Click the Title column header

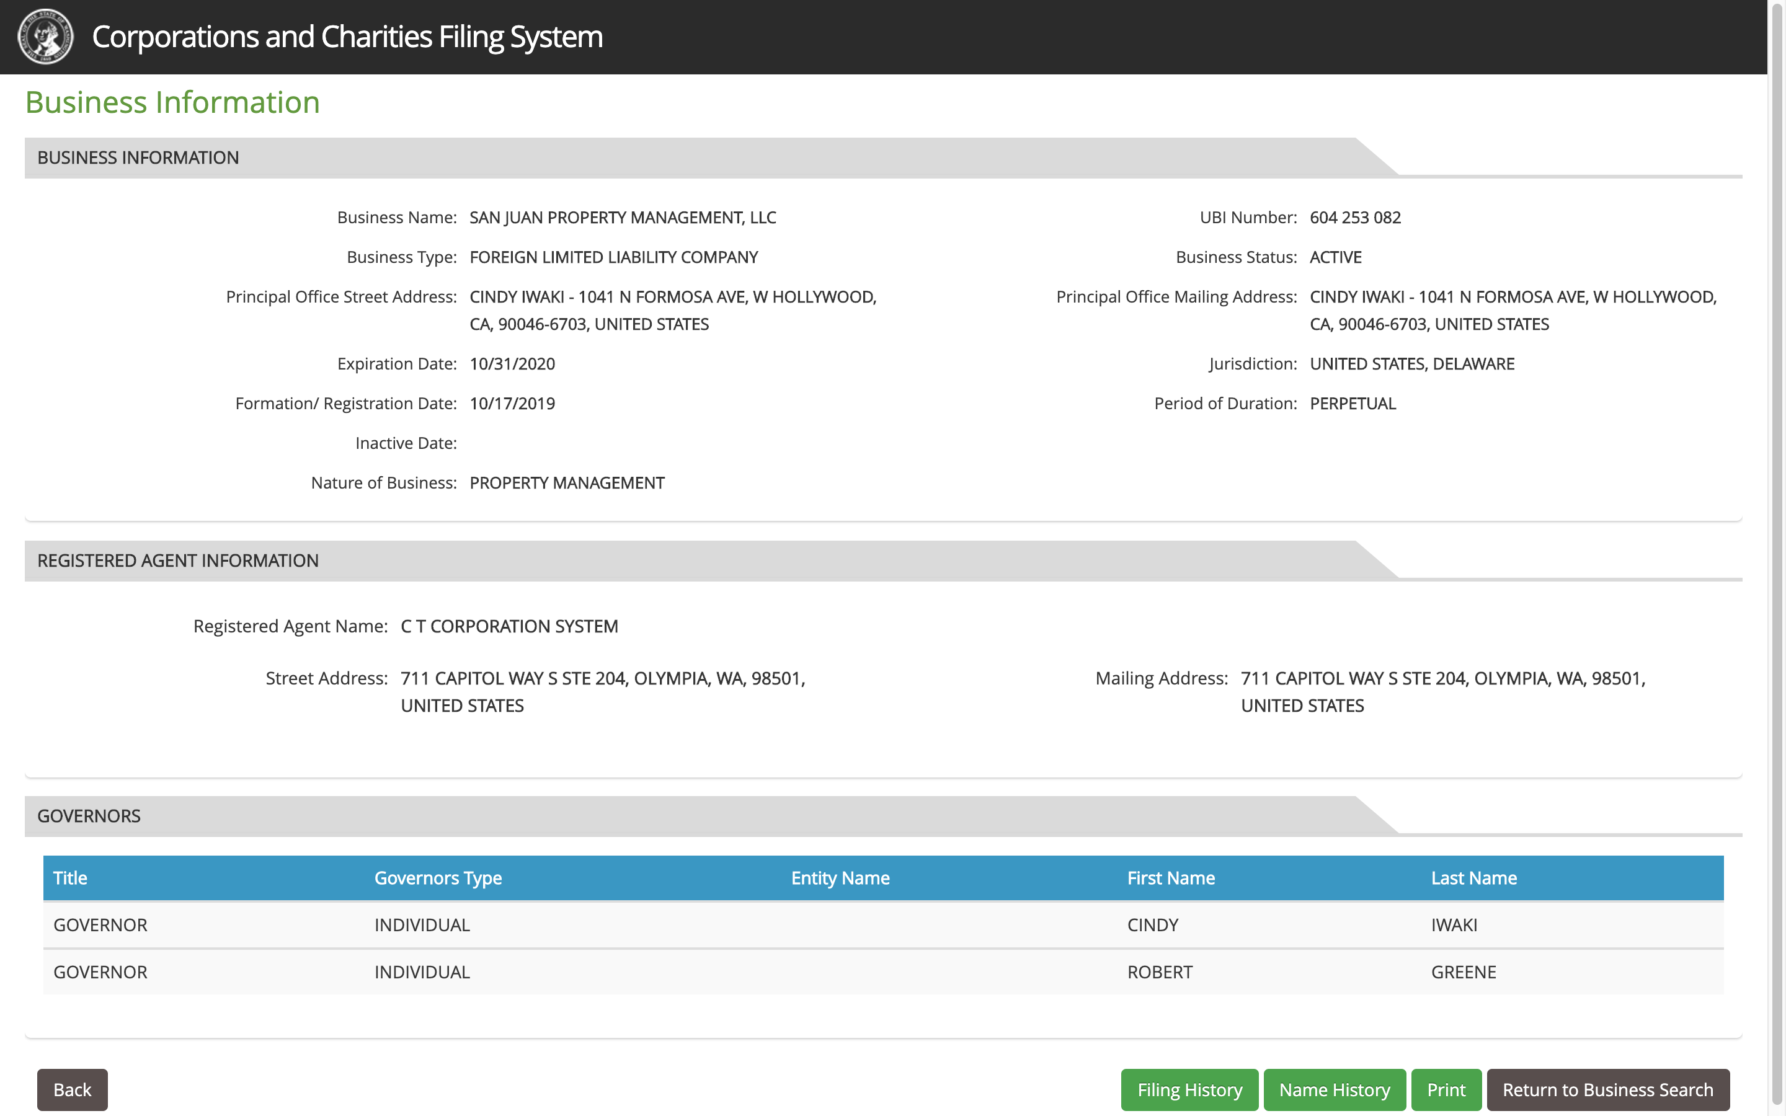pos(70,877)
